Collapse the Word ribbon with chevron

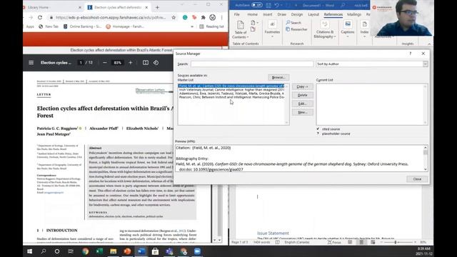(429, 44)
